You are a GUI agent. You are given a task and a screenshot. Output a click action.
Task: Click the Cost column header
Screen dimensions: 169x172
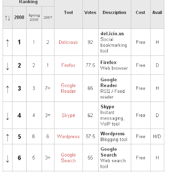(140, 12)
